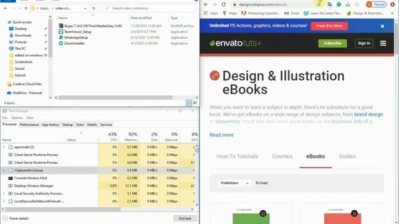399x224 pixels.
Task: Switch to Guides tab
Action: click(347, 156)
